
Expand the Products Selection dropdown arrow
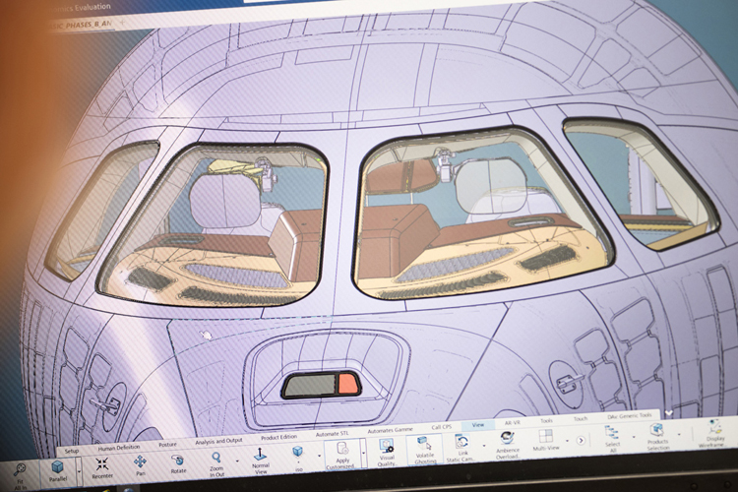679,434
